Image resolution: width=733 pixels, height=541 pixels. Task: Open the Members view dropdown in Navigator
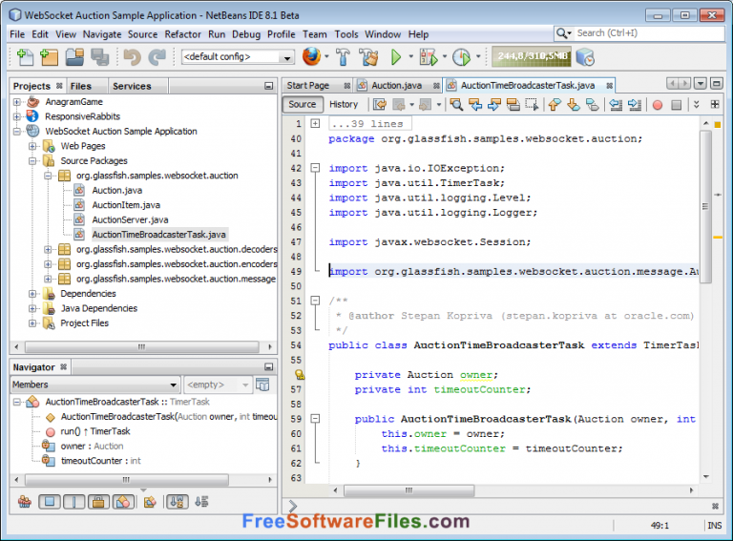coord(94,385)
